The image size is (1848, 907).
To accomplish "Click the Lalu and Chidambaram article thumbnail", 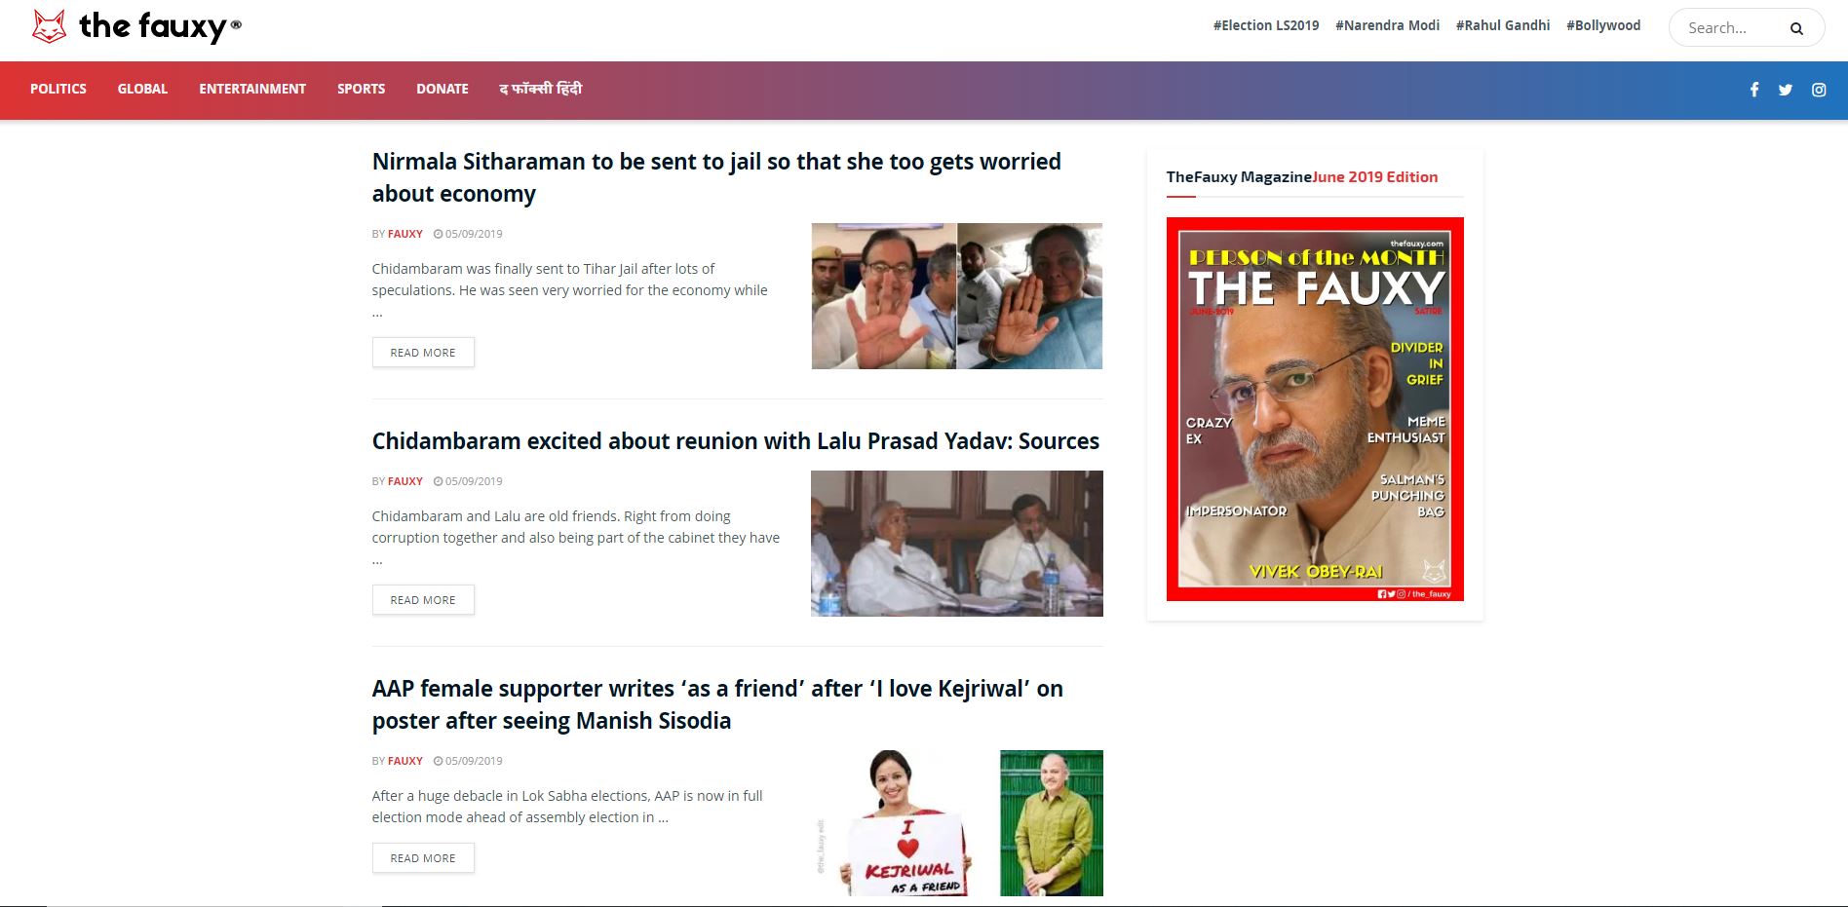I will (957, 544).
